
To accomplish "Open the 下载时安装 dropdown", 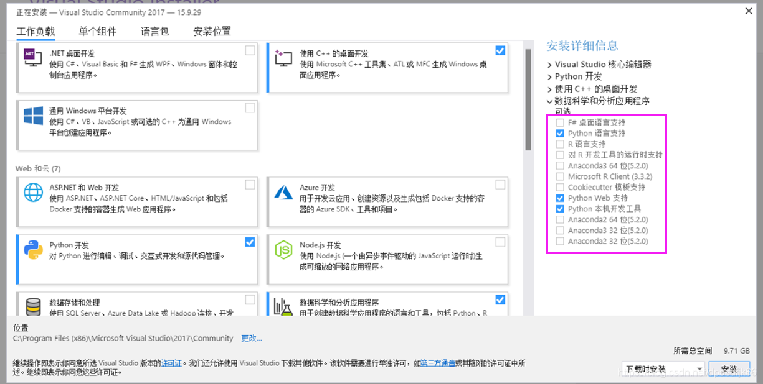I will pyautogui.click(x=663, y=369).
